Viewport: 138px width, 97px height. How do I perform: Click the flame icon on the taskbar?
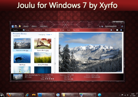tap(34, 95)
